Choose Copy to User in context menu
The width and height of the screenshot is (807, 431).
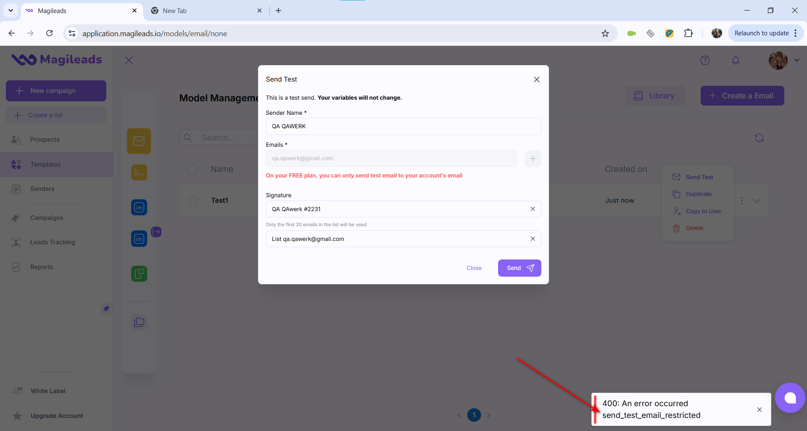[697, 211]
